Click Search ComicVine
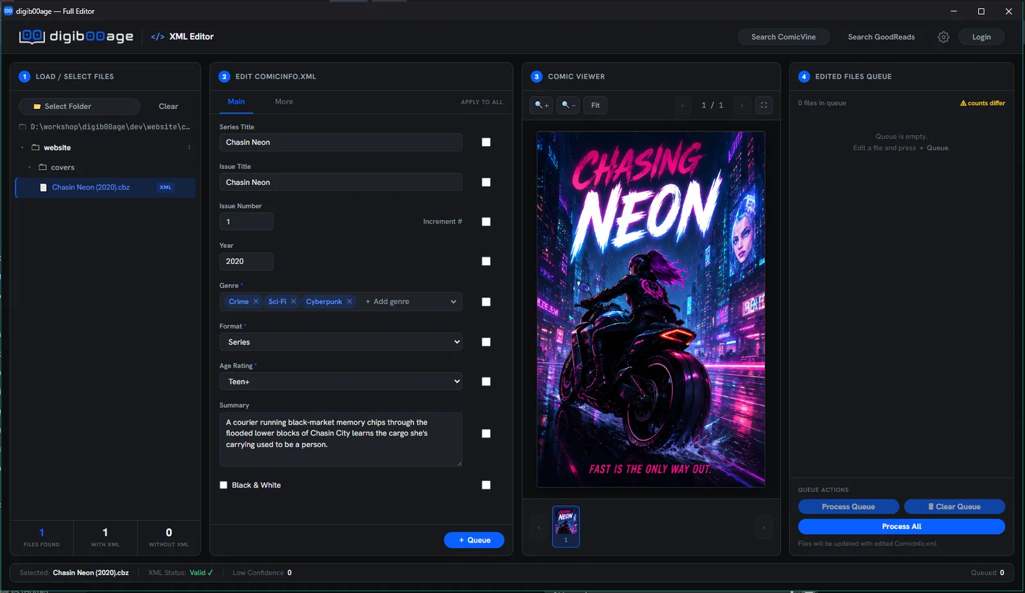1025x593 pixels. [783, 37]
